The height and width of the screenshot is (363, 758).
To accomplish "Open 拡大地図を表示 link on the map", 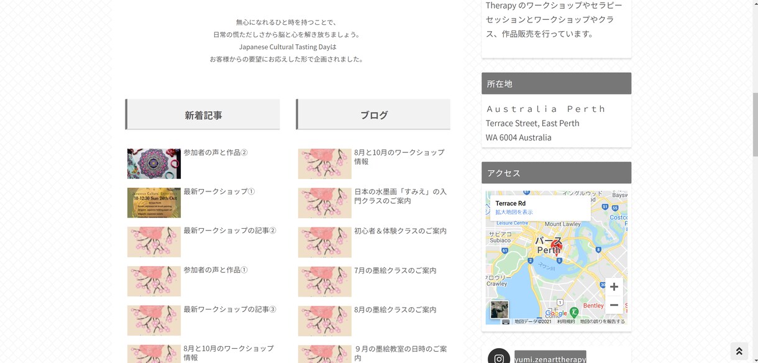I will coord(514,212).
